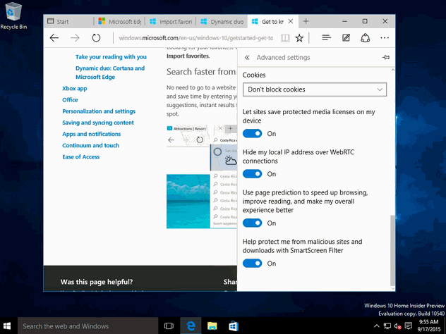This screenshot has height=334, width=446.
Task: Show hidden tray icons chevron
Action: 376,326
